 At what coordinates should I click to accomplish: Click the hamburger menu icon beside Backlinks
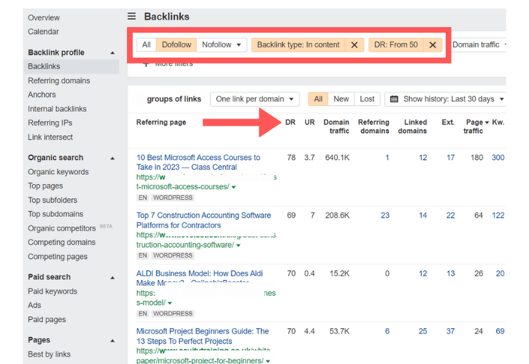[x=132, y=17]
